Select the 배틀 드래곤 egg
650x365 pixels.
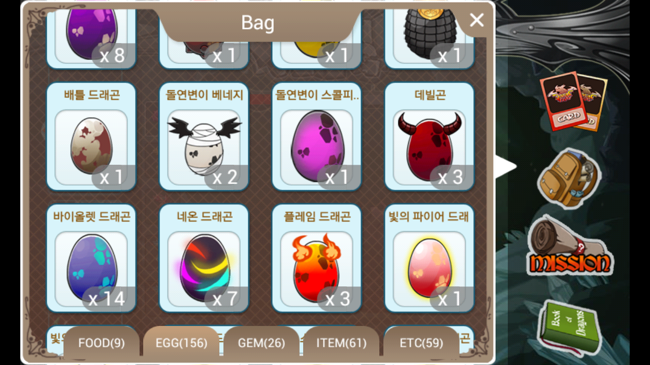[x=91, y=136]
